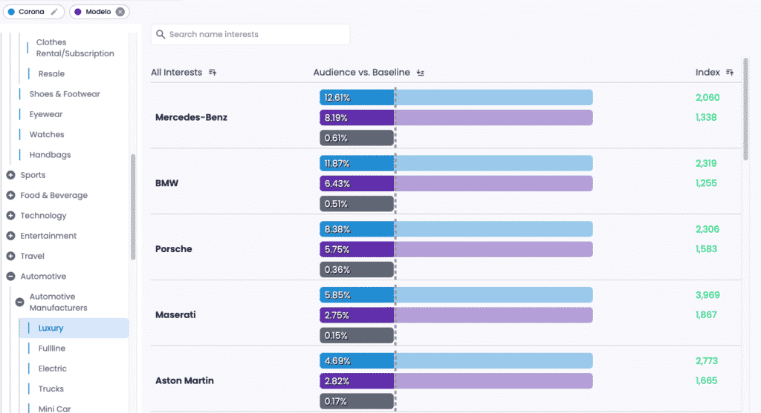Screen dimensions: 761x413
Task: Collapse the Automotive category
Action: (x=10, y=277)
